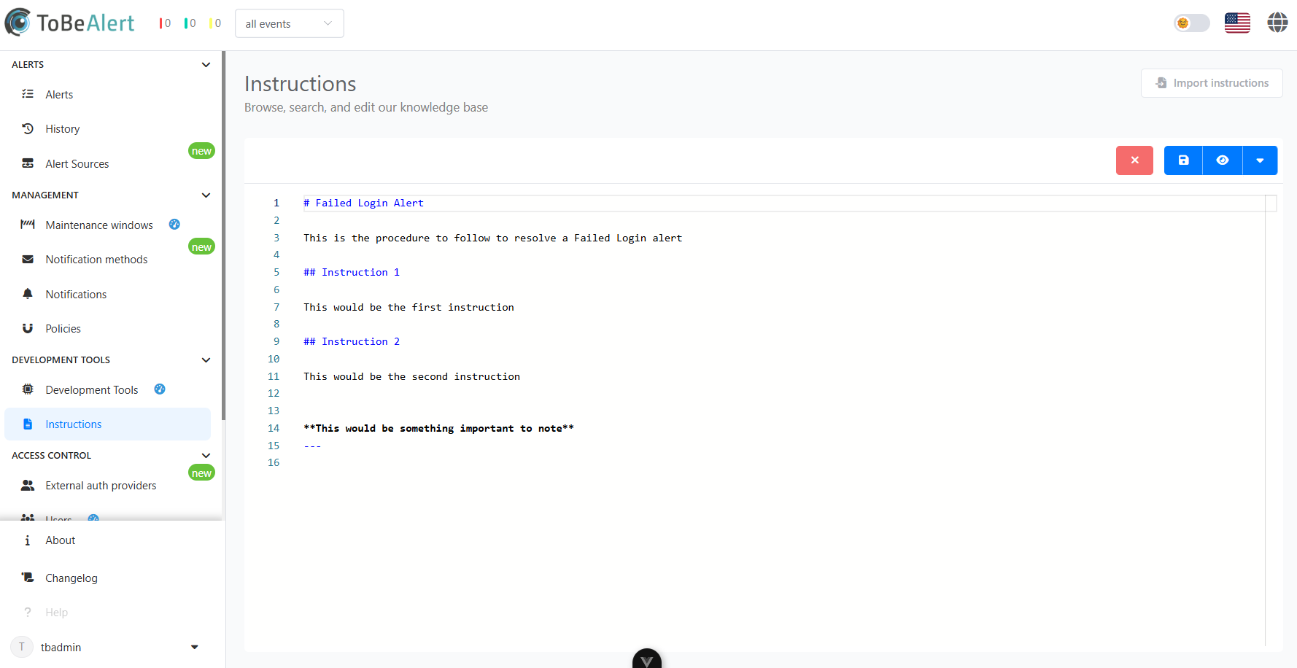This screenshot has width=1297, height=668.
Task: Click the Policies magnet icon
Action: 28,328
